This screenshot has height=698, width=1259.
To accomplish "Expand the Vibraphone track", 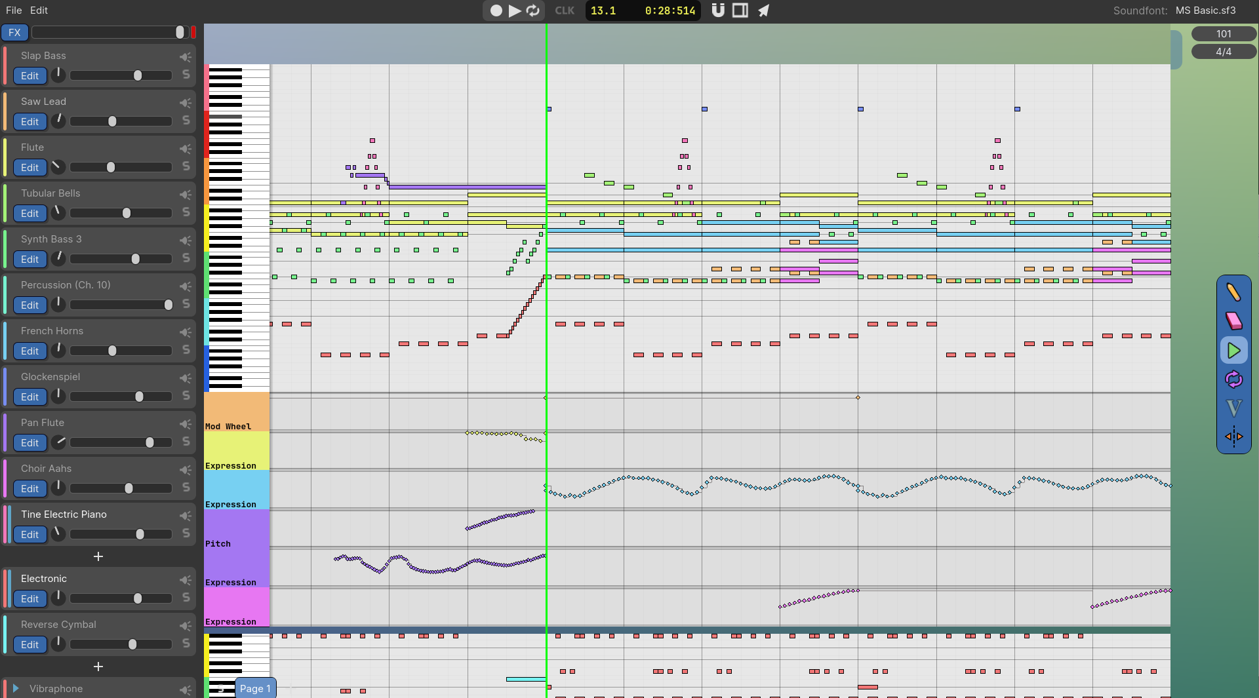I will (x=16, y=688).
